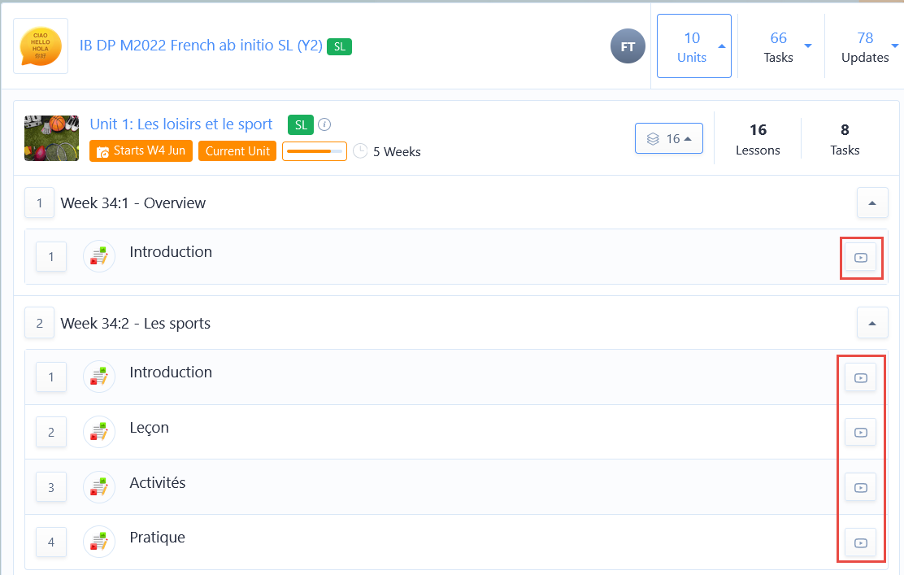The width and height of the screenshot is (904, 575).
Task: Click the lesson icon beside Week 34:2 Introduction
Action: [x=99, y=377]
